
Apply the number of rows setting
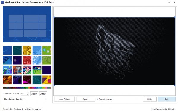34,94
